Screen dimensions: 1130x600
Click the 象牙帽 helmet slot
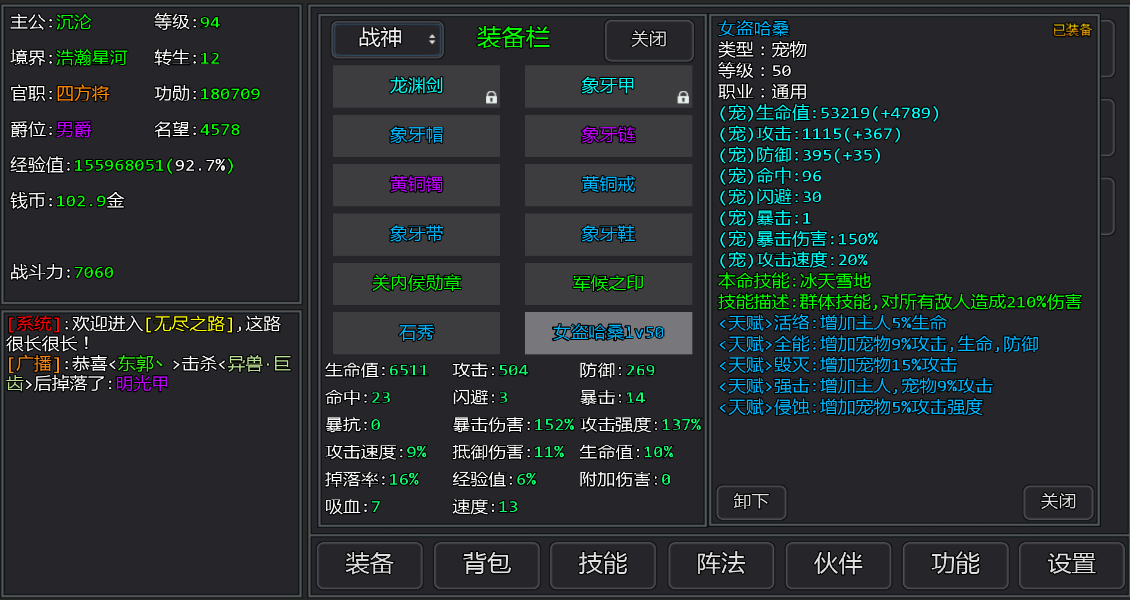[x=416, y=136]
